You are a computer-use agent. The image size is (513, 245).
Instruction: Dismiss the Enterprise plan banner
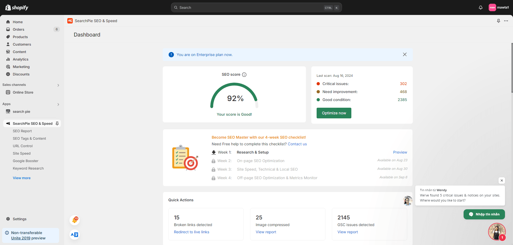pyautogui.click(x=405, y=54)
